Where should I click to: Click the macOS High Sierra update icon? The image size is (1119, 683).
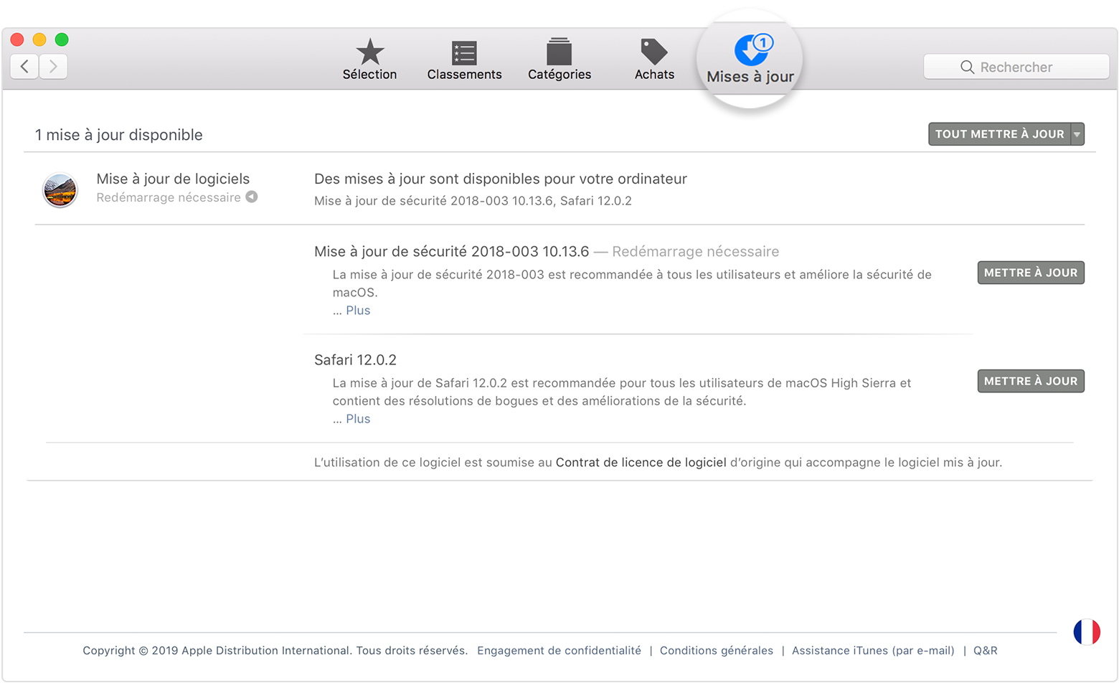pos(60,190)
